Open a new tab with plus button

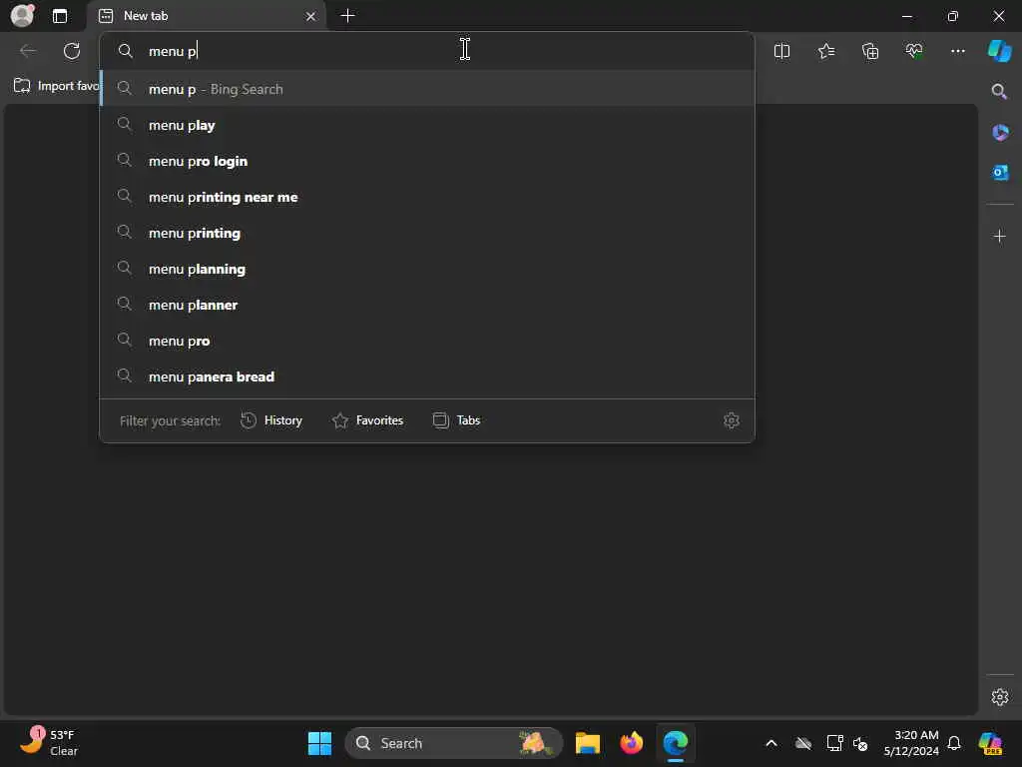(348, 16)
